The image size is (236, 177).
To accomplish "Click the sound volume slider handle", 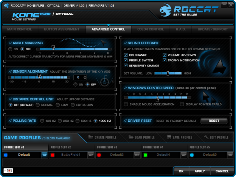I will coord(168,73).
